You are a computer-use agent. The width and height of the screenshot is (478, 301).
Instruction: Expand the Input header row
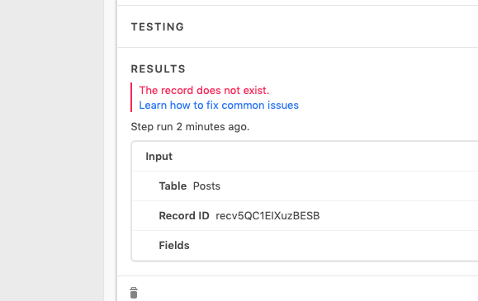click(305, 157)
